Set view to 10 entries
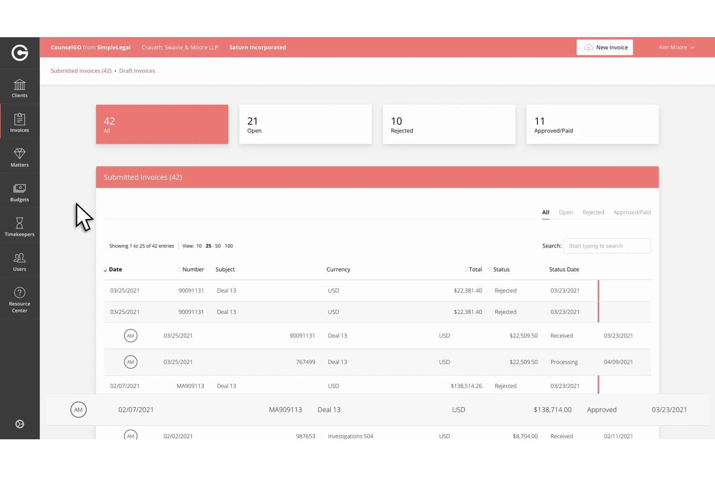 tap(199, 246)
